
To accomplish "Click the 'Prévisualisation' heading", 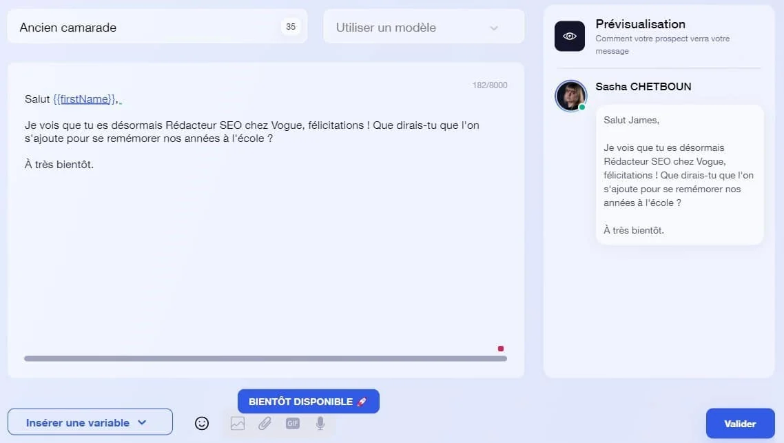I will click(x=640, y=24).
